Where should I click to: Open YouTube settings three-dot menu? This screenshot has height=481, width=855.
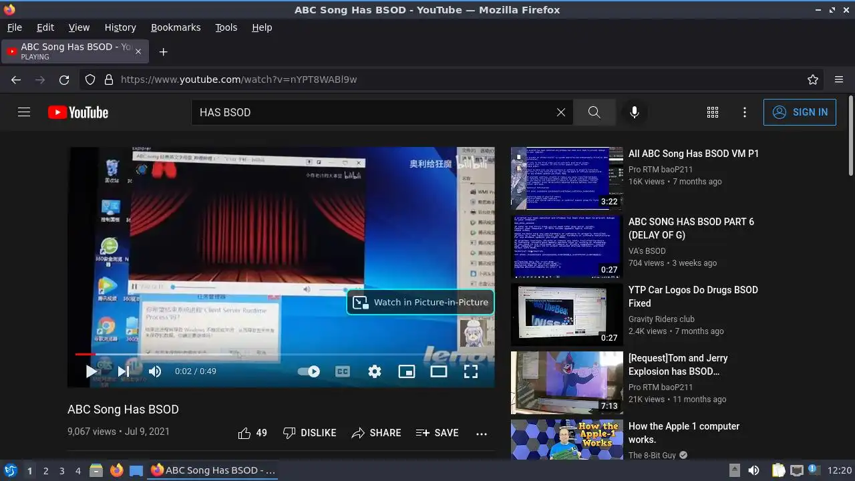click(x=745, y=112)
